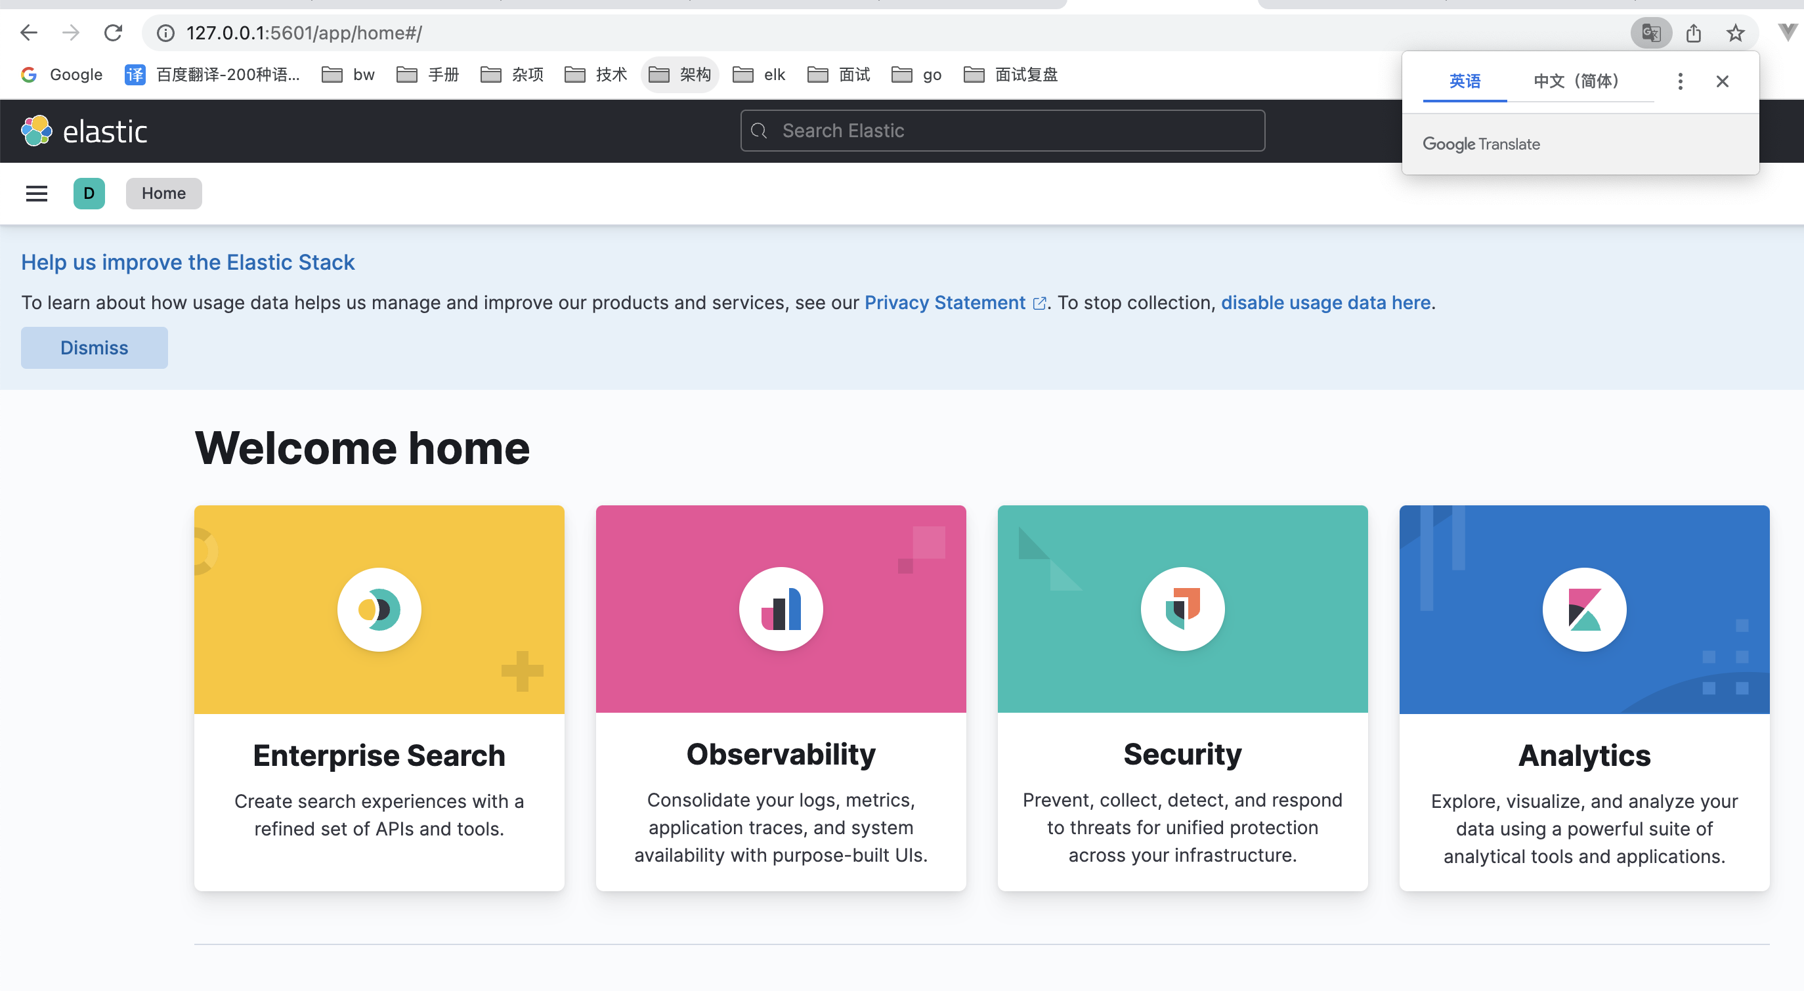Click the Elastic logo

click(x=84, y=131)
